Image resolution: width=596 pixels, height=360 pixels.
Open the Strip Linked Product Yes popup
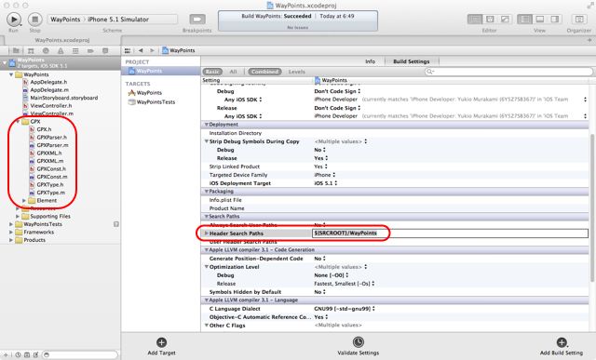[x=321, y=167]
